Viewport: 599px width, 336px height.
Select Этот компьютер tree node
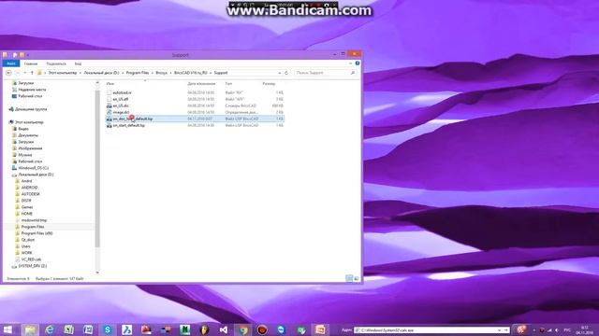[29, 122]
